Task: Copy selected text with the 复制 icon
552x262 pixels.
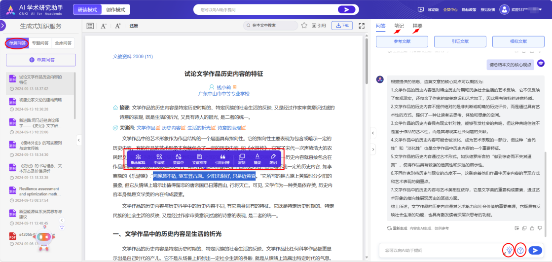Action: point(242,159)
